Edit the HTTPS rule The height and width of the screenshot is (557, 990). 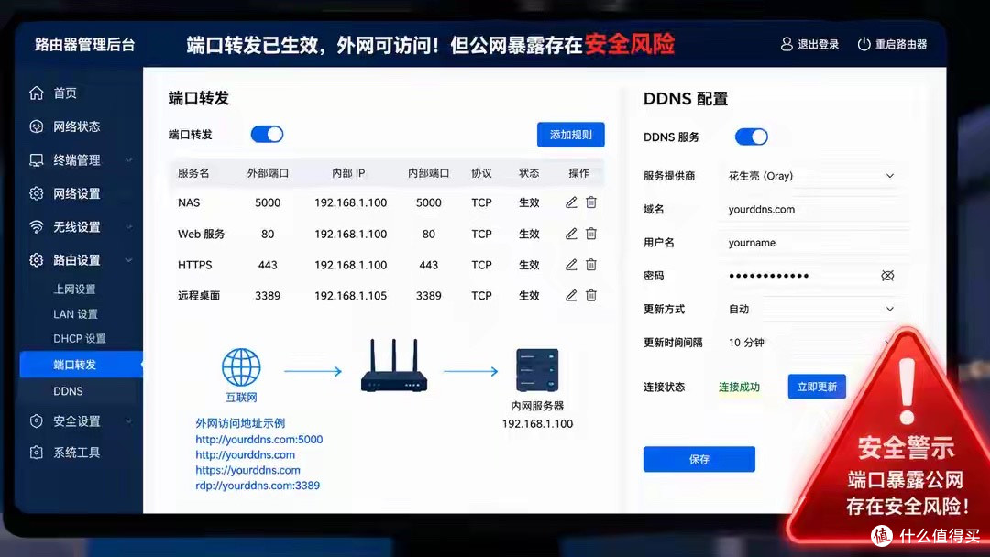coord(571,265)
